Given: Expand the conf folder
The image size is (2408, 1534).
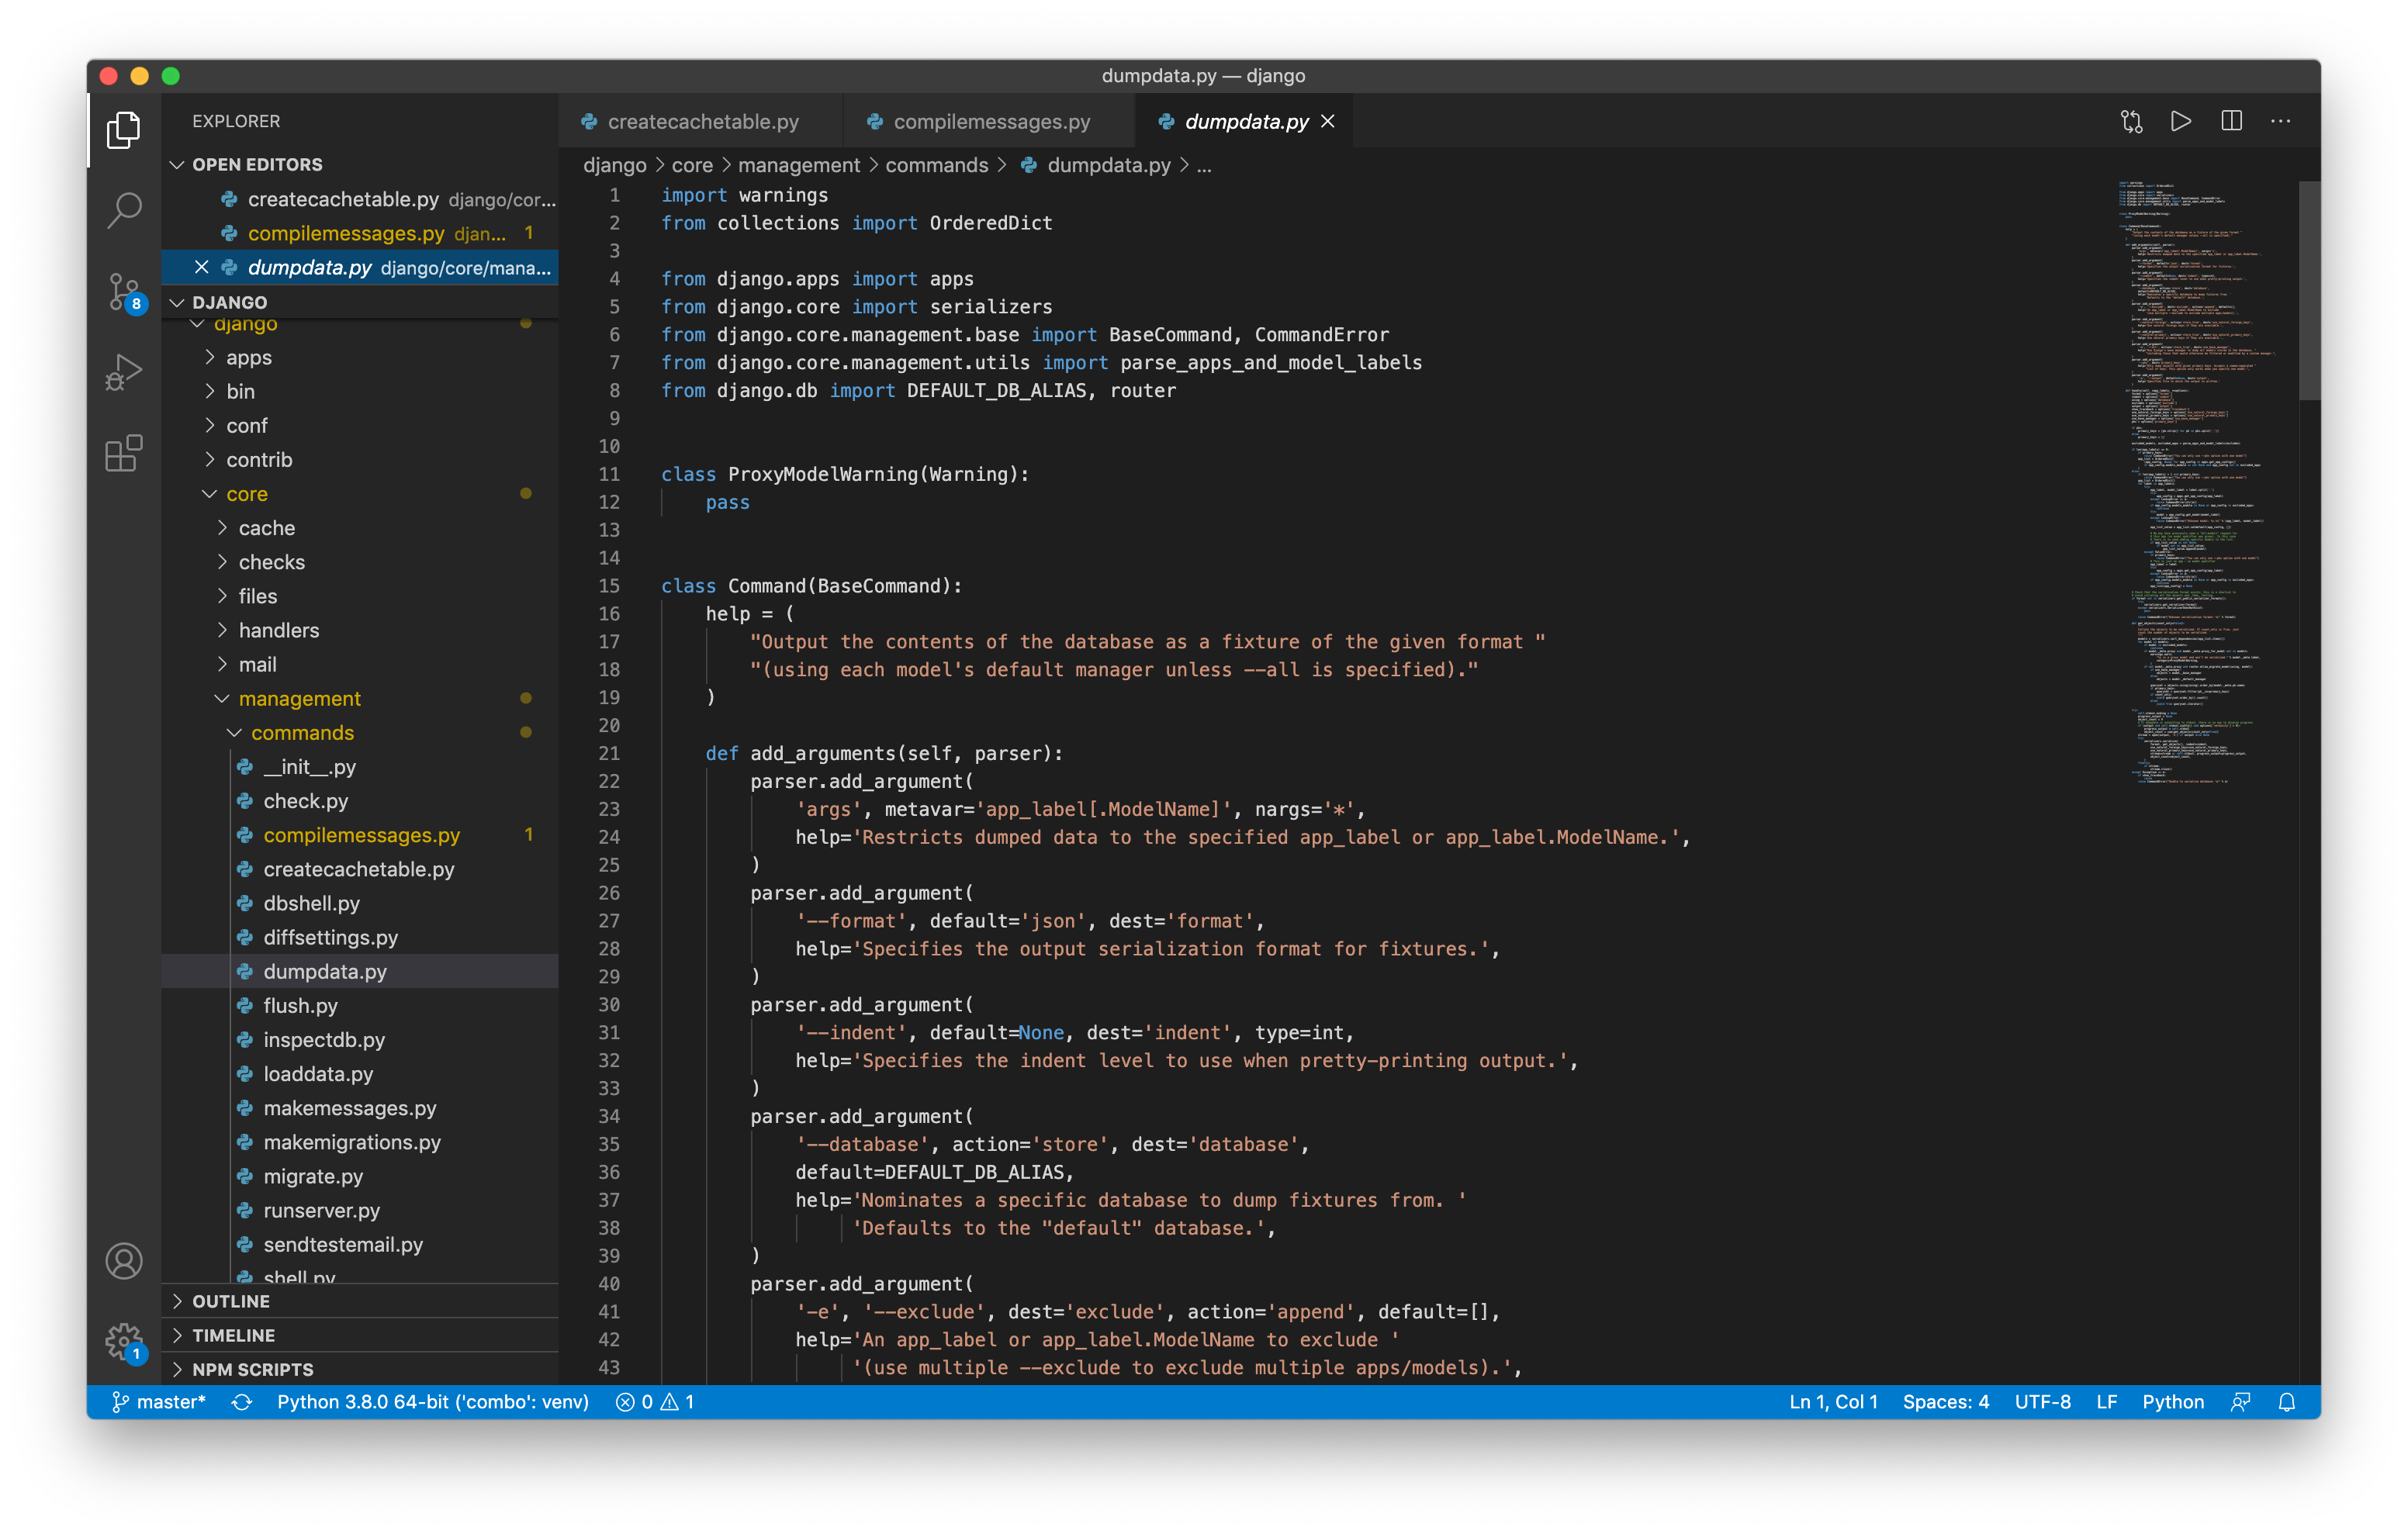Looking at the screenshot, I should pos(360,425).
